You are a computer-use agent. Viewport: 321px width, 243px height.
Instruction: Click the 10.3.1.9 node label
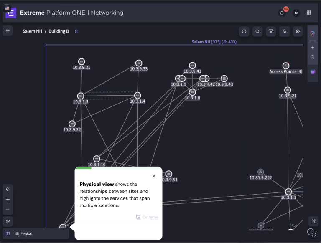coord(178,84)
